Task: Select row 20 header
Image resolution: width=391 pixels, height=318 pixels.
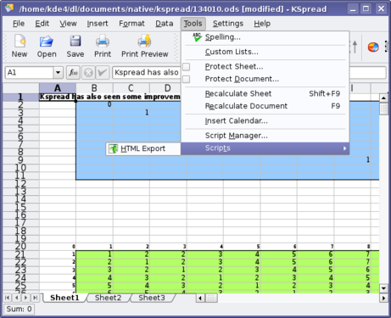Action: 20,247
